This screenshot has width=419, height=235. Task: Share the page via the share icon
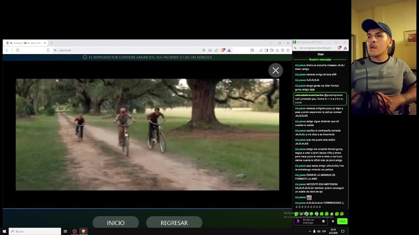[x=216, y=50]
